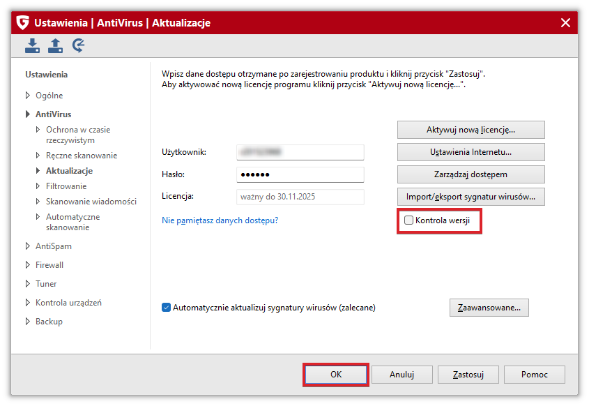589x406 pixels.
Task: Expand the Backup arrow
Action: [27, 322]
